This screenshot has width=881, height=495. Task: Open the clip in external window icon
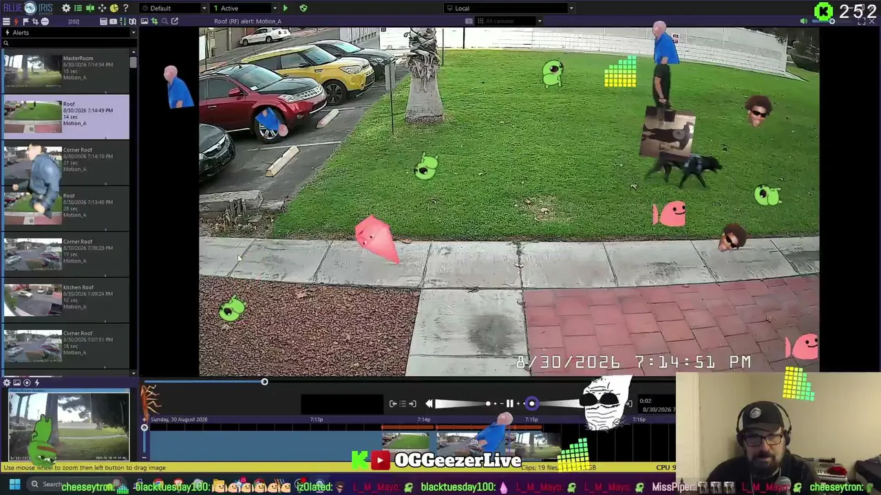[x=175, y=21]
